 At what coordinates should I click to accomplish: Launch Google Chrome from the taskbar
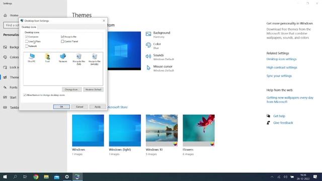pyautogui.click(x=36, y=176)
